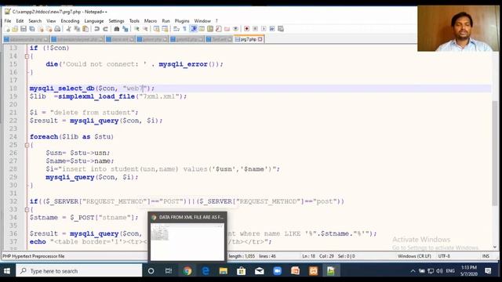Toggle the Function List icon
502x282 pixels.
click(219, 29)
